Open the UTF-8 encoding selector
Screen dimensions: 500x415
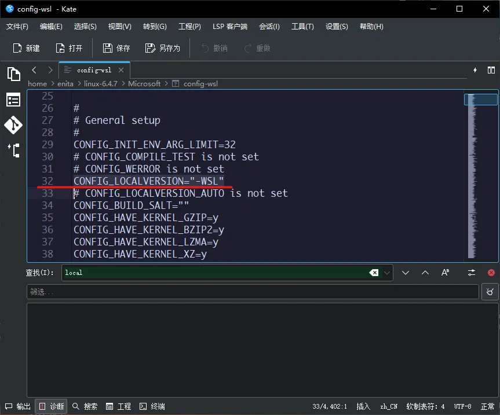point(462,406)
